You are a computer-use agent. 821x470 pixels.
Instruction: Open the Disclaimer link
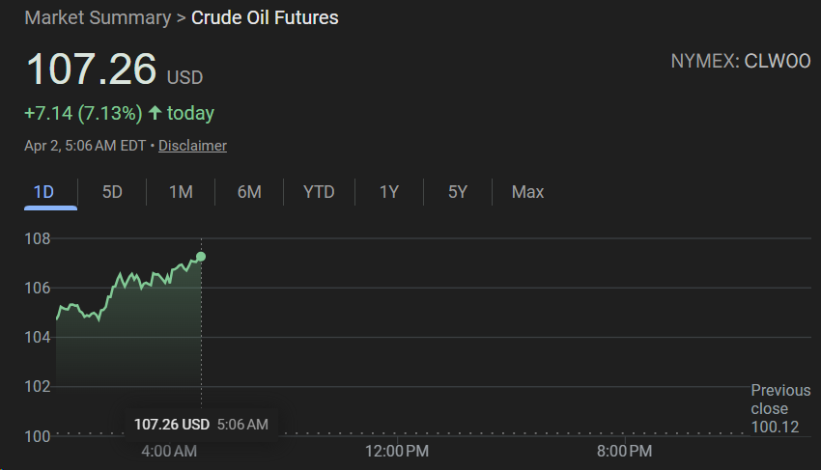click(x=192, y=146)
